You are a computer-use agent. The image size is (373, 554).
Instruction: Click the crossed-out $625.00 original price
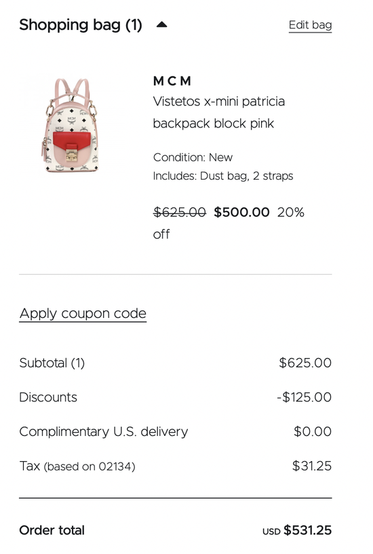tap(180, 212)
